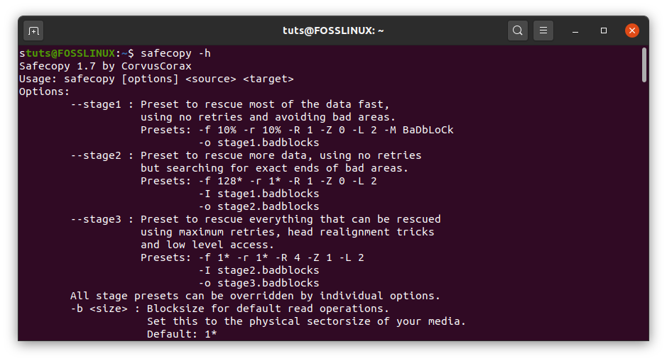Click the window title tuts@FOSSLINUX: ~

pos(333,30)
